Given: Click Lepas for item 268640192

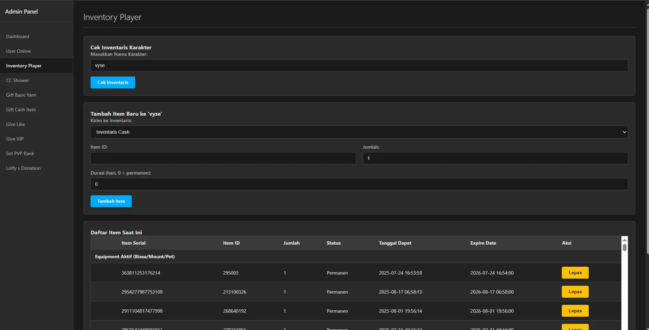Looking at the screenshot, I should (x=575, y=311).
